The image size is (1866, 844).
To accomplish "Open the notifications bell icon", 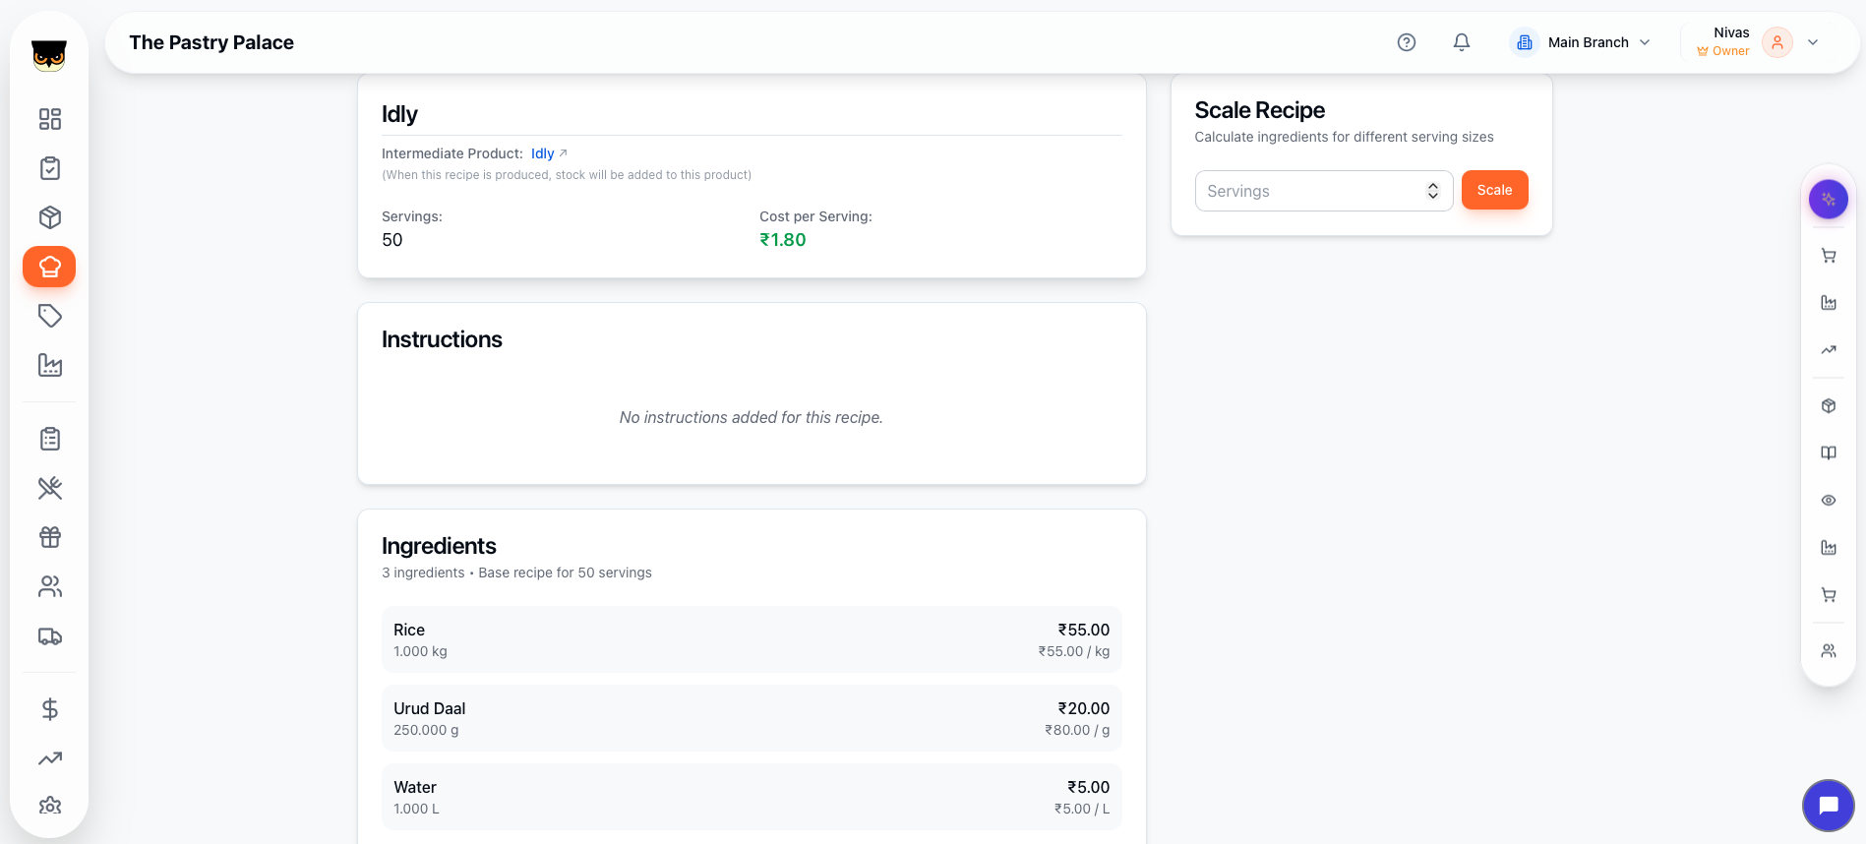I will (1461, 42).
